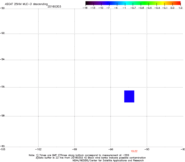185x162 pixels.
Task: Click the -10 colorbar label
Action: tap(101, 8)
